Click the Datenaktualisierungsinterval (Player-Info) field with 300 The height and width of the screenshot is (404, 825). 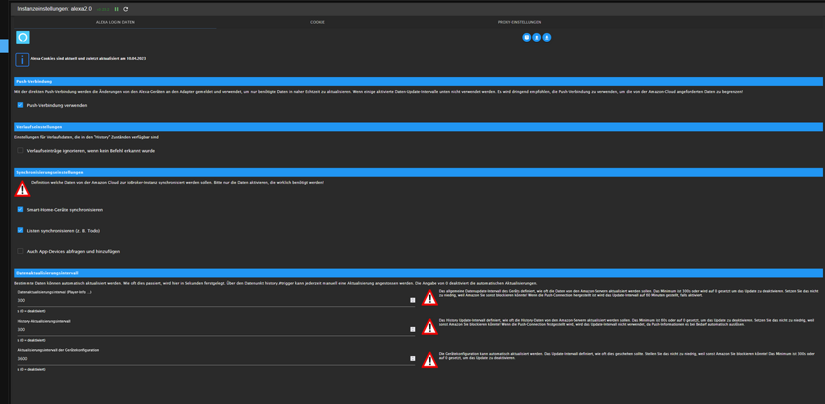coord(215,300)
